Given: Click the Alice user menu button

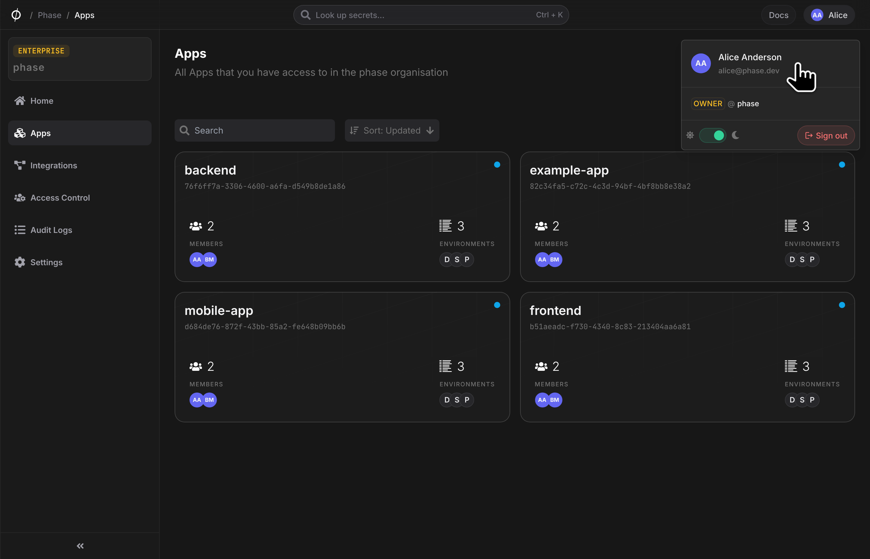Looking at the screenshot, I should [829, 15].
